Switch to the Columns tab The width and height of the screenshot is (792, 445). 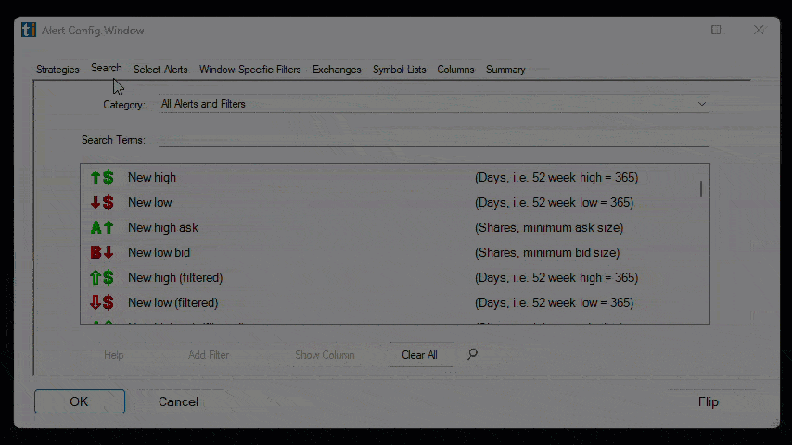455,70
